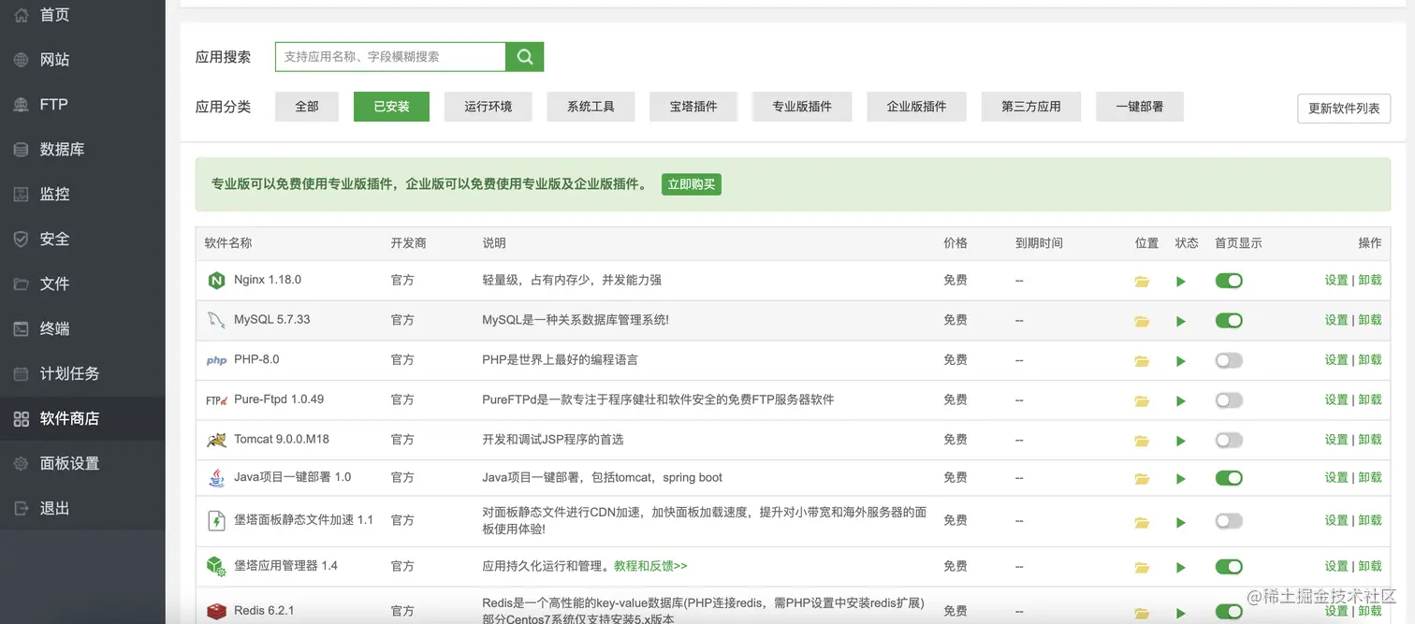This screenshot has width=1415, height=624.
Task: Click the status play icon for 堡塔应用管理器
Action: (x=1181, y=567)
